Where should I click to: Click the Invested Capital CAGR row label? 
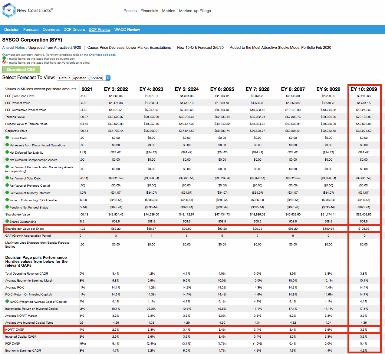click(21, 337)
